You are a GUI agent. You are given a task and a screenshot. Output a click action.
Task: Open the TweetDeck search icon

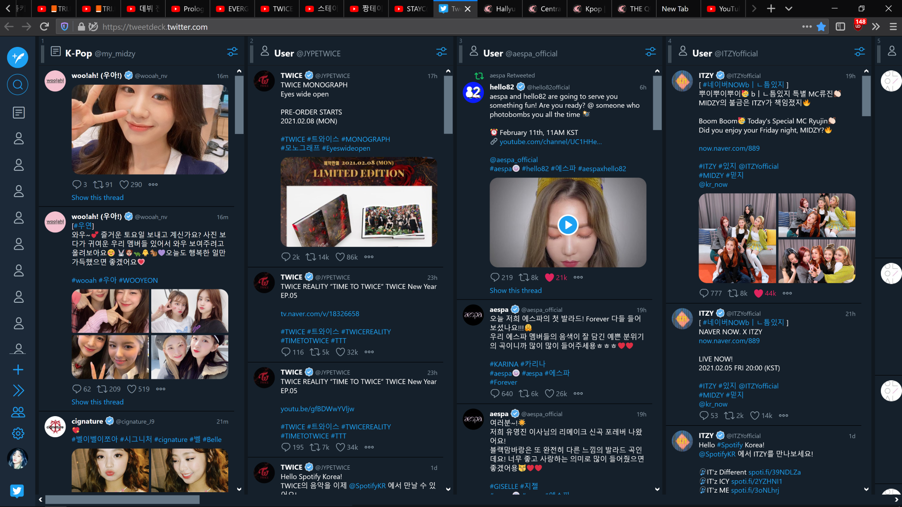point(18,85)
